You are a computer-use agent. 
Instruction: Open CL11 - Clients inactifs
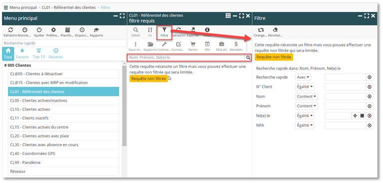(x=63, y=118)
